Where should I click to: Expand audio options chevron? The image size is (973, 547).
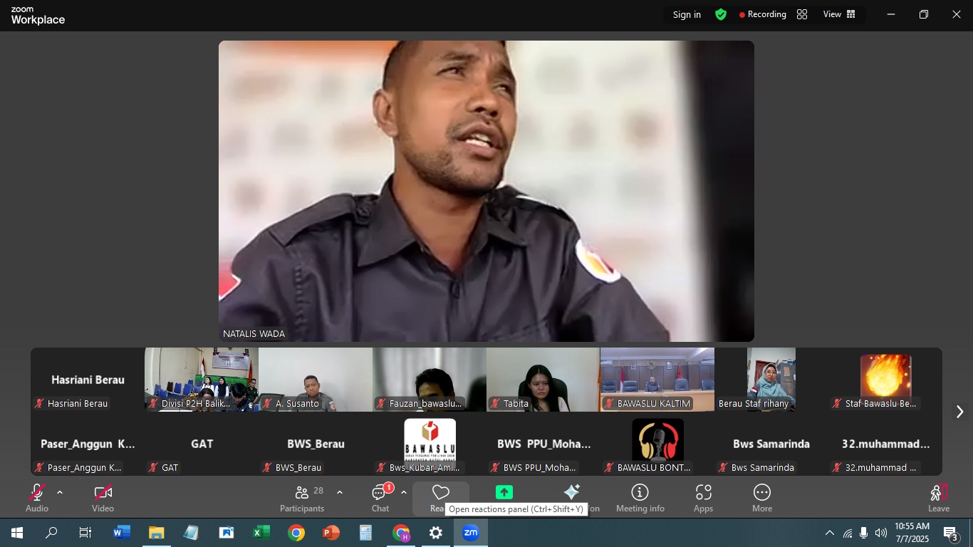(x=60, y=492)
